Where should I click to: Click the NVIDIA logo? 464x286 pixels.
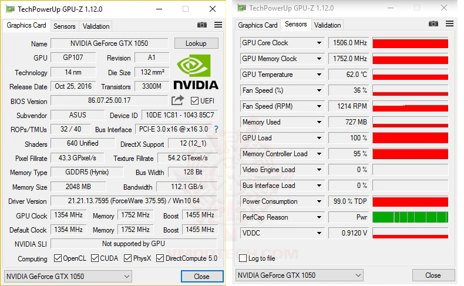click(196, 72)
